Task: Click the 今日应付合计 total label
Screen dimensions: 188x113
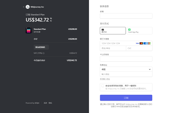Action: pos(39,60)
